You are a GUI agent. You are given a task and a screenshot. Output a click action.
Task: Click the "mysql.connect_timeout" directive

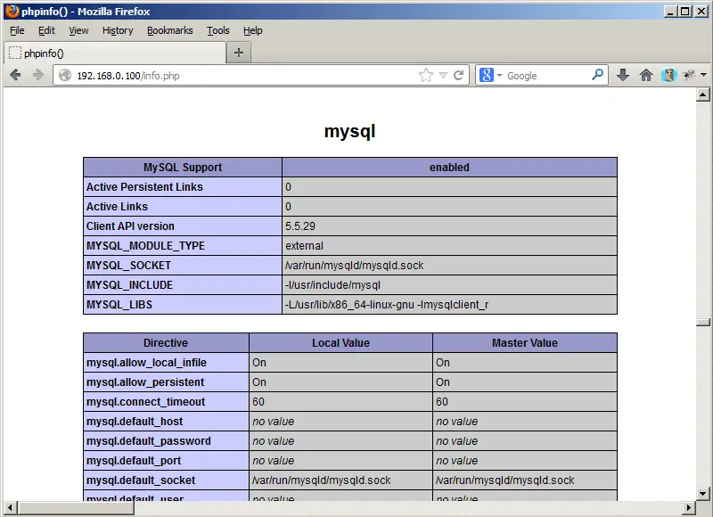pyautogui.click(x=145, y=401)
